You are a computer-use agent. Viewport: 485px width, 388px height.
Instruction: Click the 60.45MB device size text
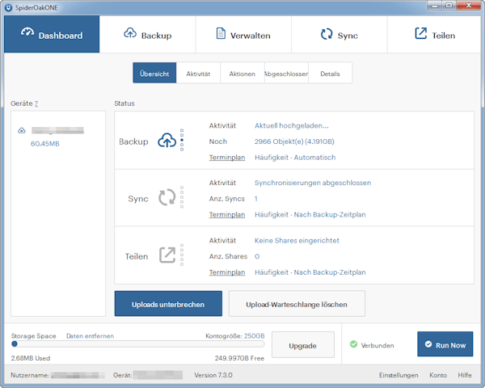point(44,144)
